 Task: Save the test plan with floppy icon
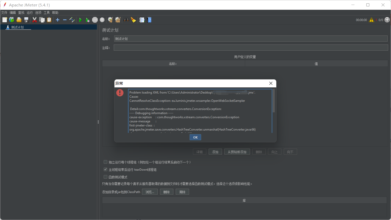[x=26, y=20]
